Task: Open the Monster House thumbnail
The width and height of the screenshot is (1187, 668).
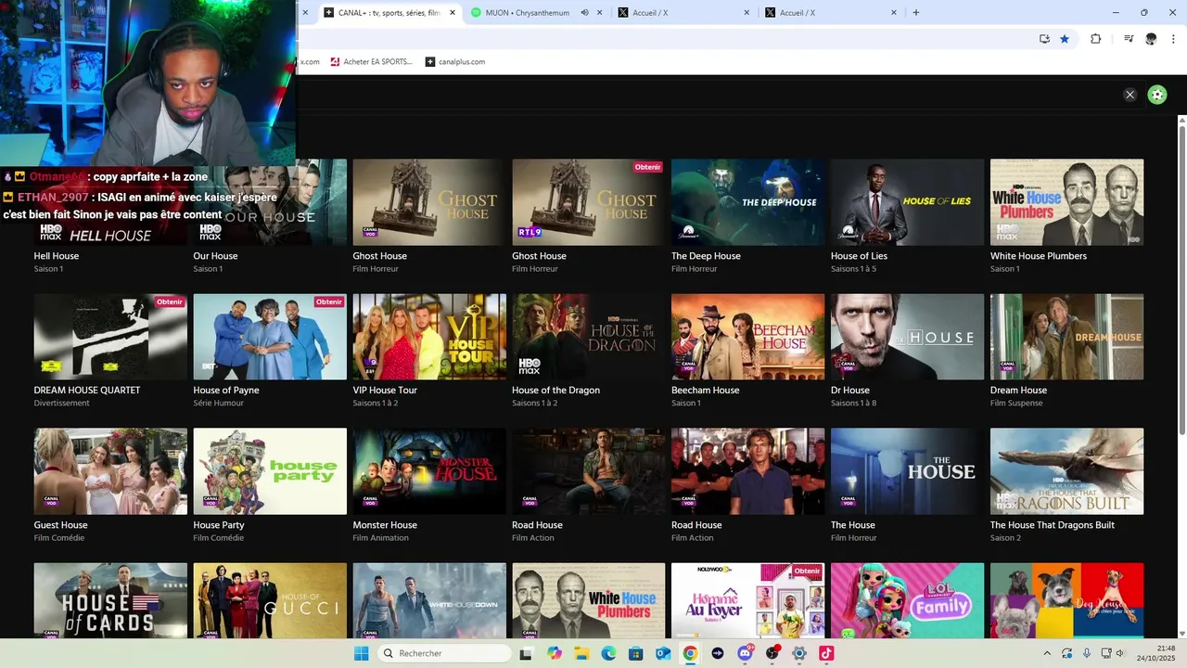Action: [429, 471]
